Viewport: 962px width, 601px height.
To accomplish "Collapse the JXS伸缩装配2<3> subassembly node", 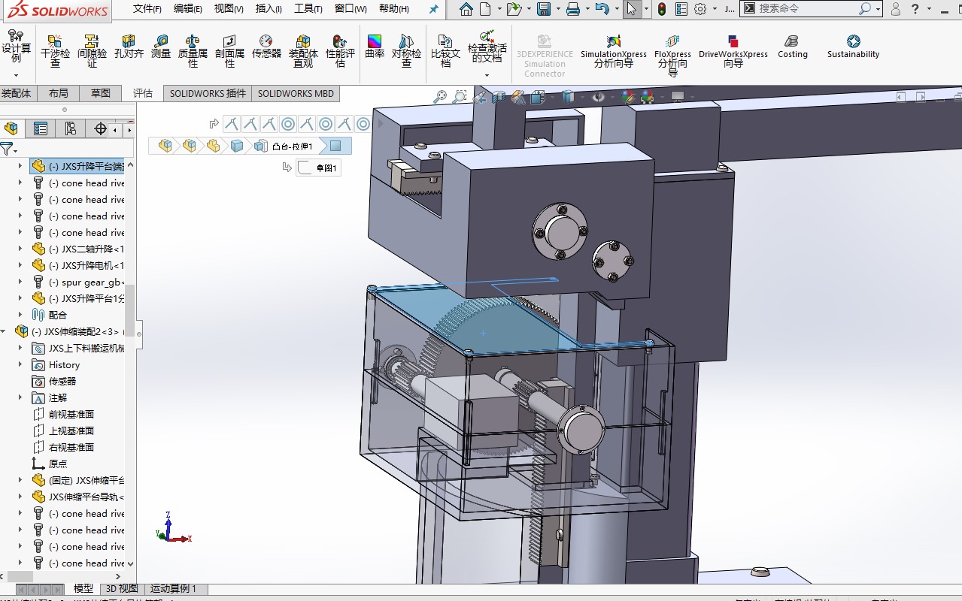I will pos(4,331).
